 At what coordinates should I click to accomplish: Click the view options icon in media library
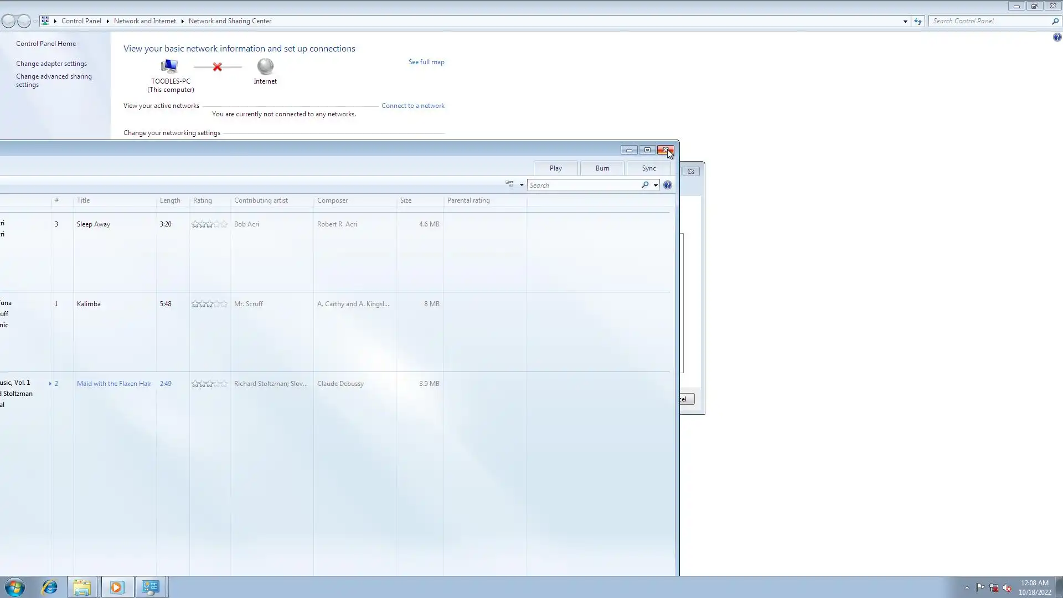click(x=509, y=185)
